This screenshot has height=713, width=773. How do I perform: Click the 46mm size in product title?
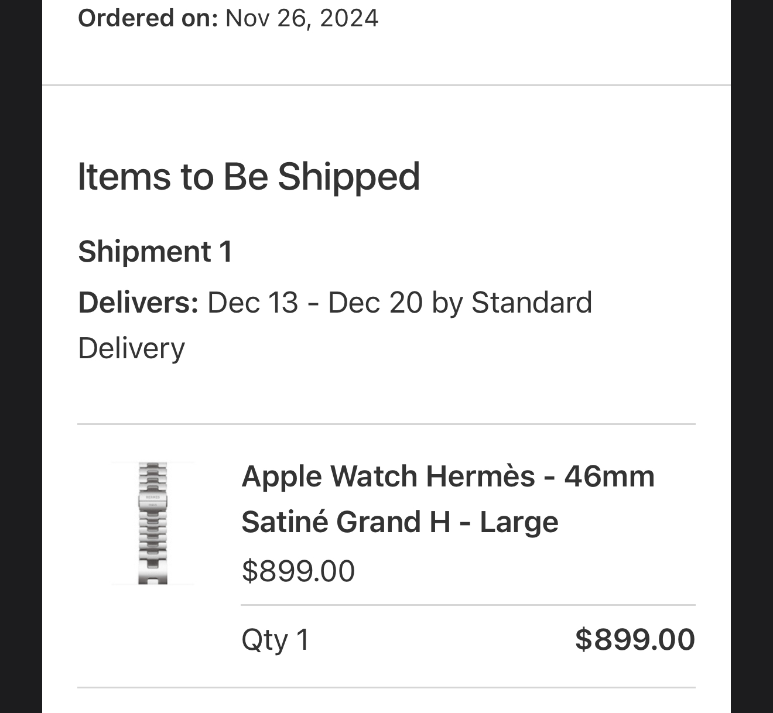(x=609, y=476)
